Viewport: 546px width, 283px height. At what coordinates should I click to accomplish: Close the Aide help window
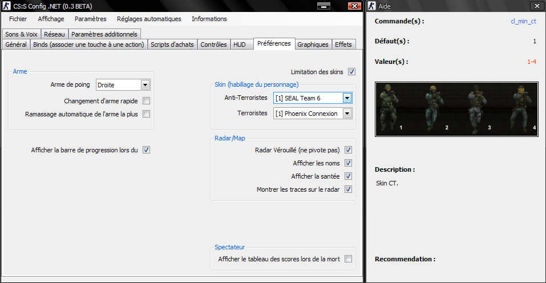[x=536, y=6]
